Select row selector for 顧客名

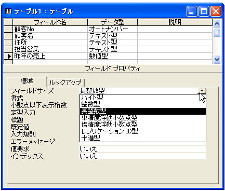coord(8,36)
